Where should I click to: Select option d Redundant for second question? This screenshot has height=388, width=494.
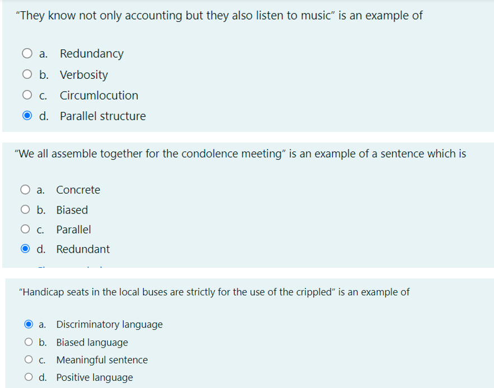click(x=25, y=248)
